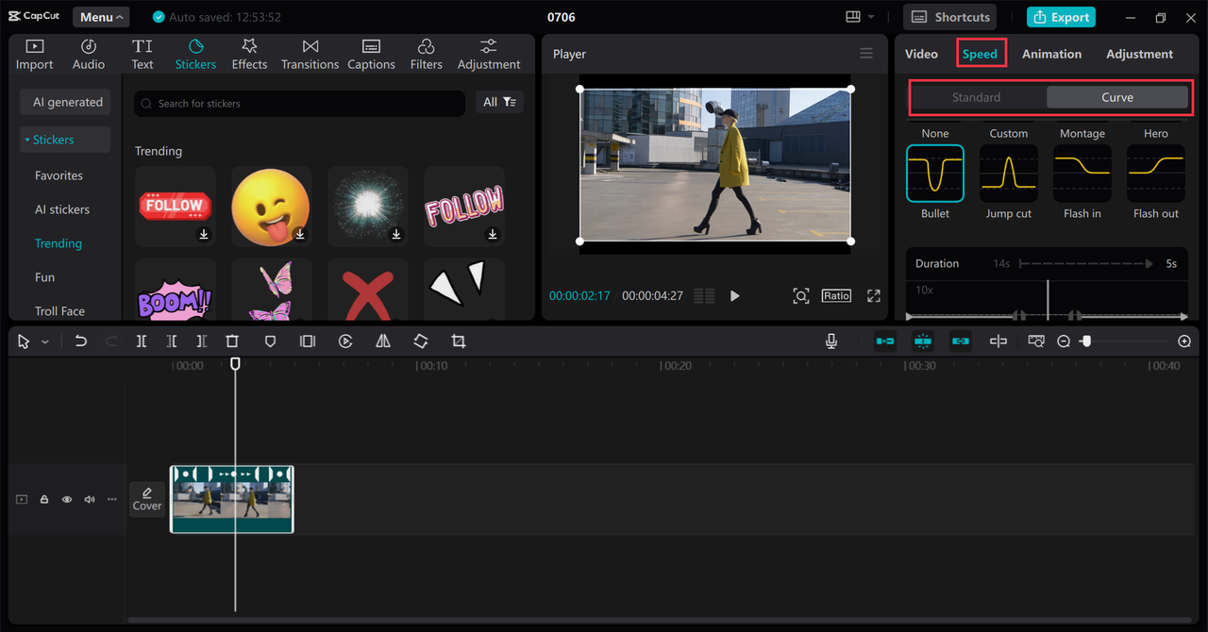Toggle main track magnet
1208x632 pixels.
click(885, 341)
